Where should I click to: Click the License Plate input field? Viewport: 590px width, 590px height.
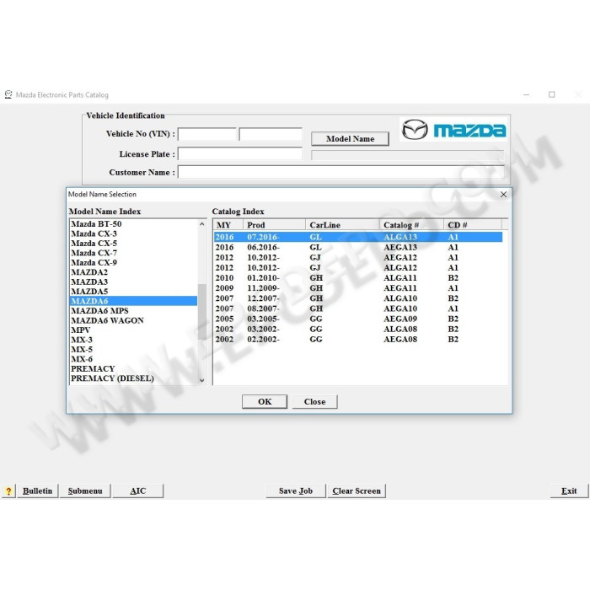click(x=240, y=153)
